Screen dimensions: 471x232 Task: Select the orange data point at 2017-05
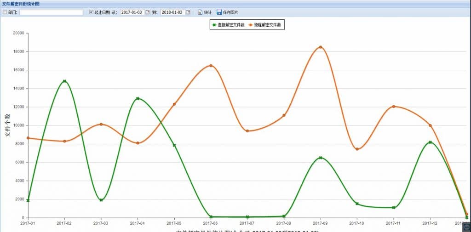[174, 104]
